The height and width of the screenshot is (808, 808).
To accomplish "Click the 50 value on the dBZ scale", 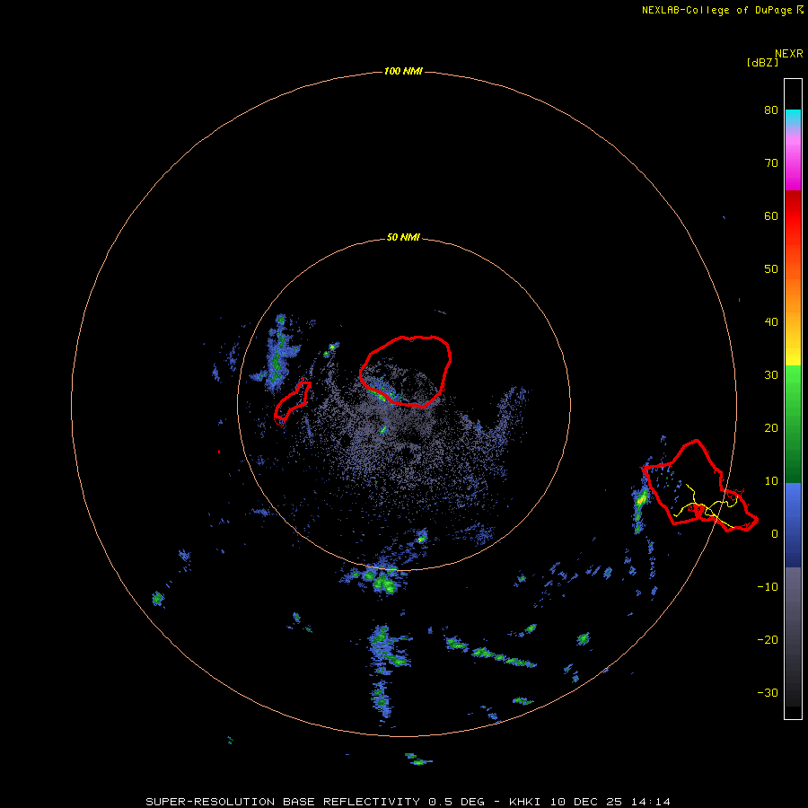I will coord(771,269).
